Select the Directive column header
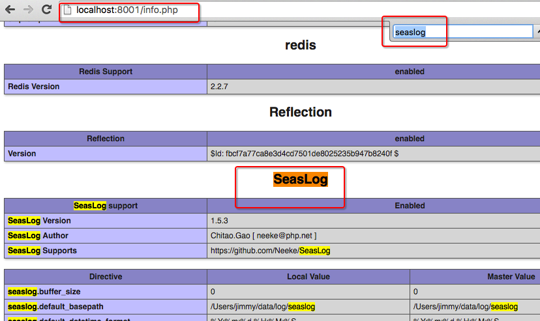The image size is (540, 321). (106, 277)
